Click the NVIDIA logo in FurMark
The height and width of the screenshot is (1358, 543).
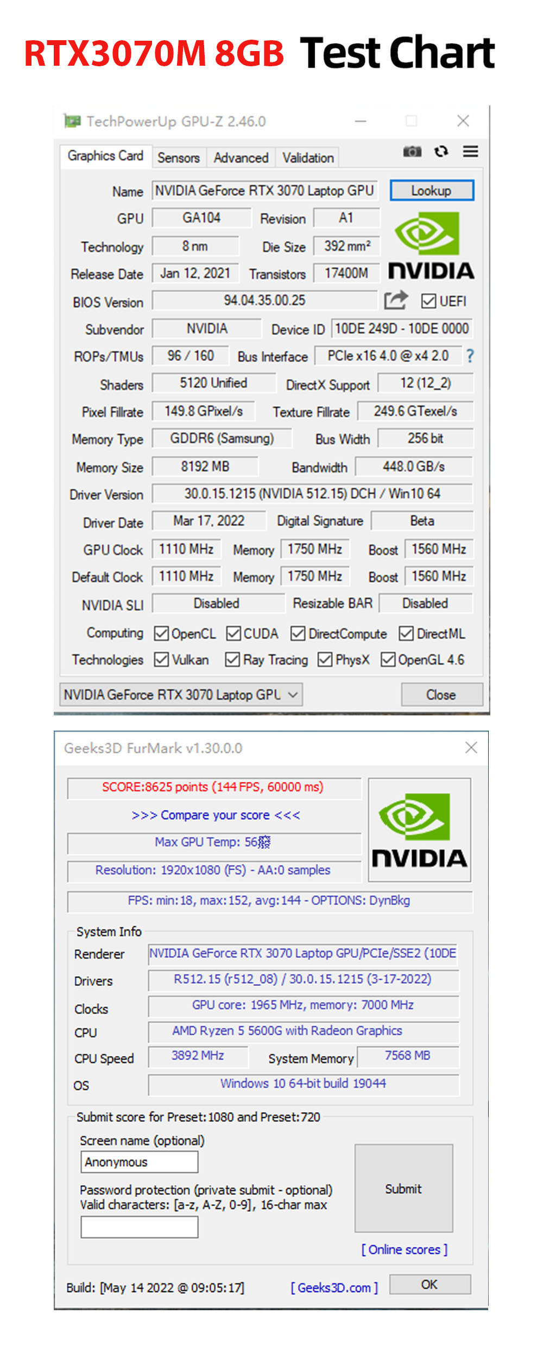pos(419,829)
